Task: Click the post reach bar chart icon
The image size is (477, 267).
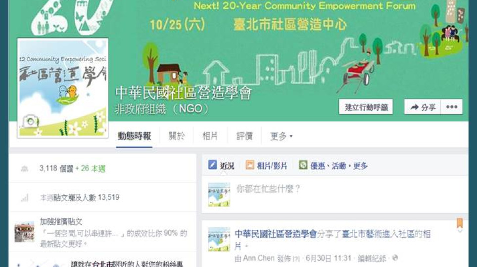Action: click(25, 198)
